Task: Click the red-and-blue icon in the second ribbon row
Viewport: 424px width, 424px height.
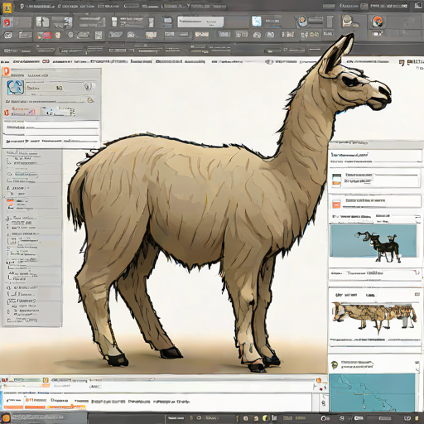Action: point(45,36)
